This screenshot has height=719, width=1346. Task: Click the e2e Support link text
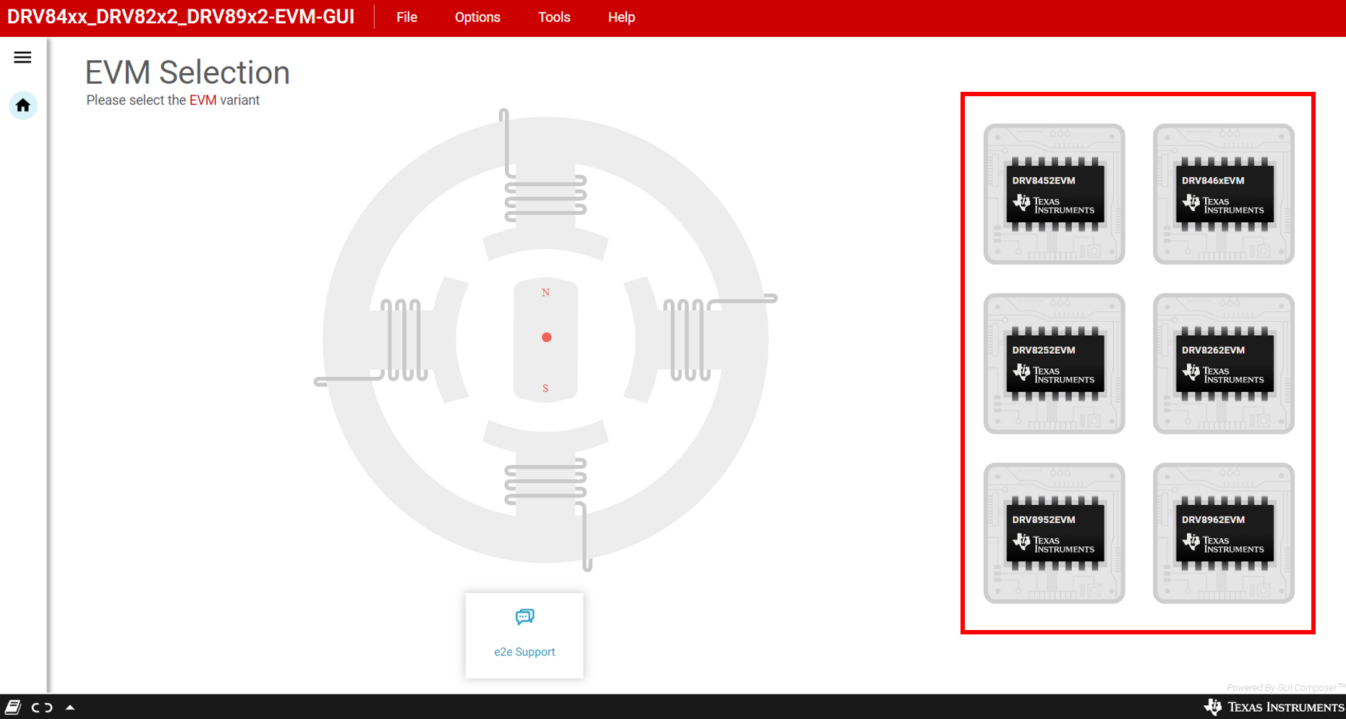(x=524, y=652)
